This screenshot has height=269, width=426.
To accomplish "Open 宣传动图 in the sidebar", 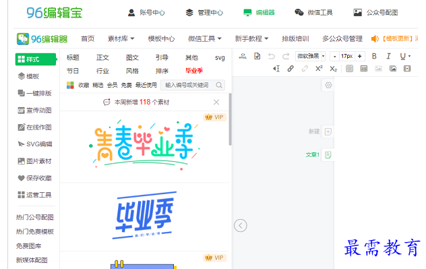I will pos(34,111).
